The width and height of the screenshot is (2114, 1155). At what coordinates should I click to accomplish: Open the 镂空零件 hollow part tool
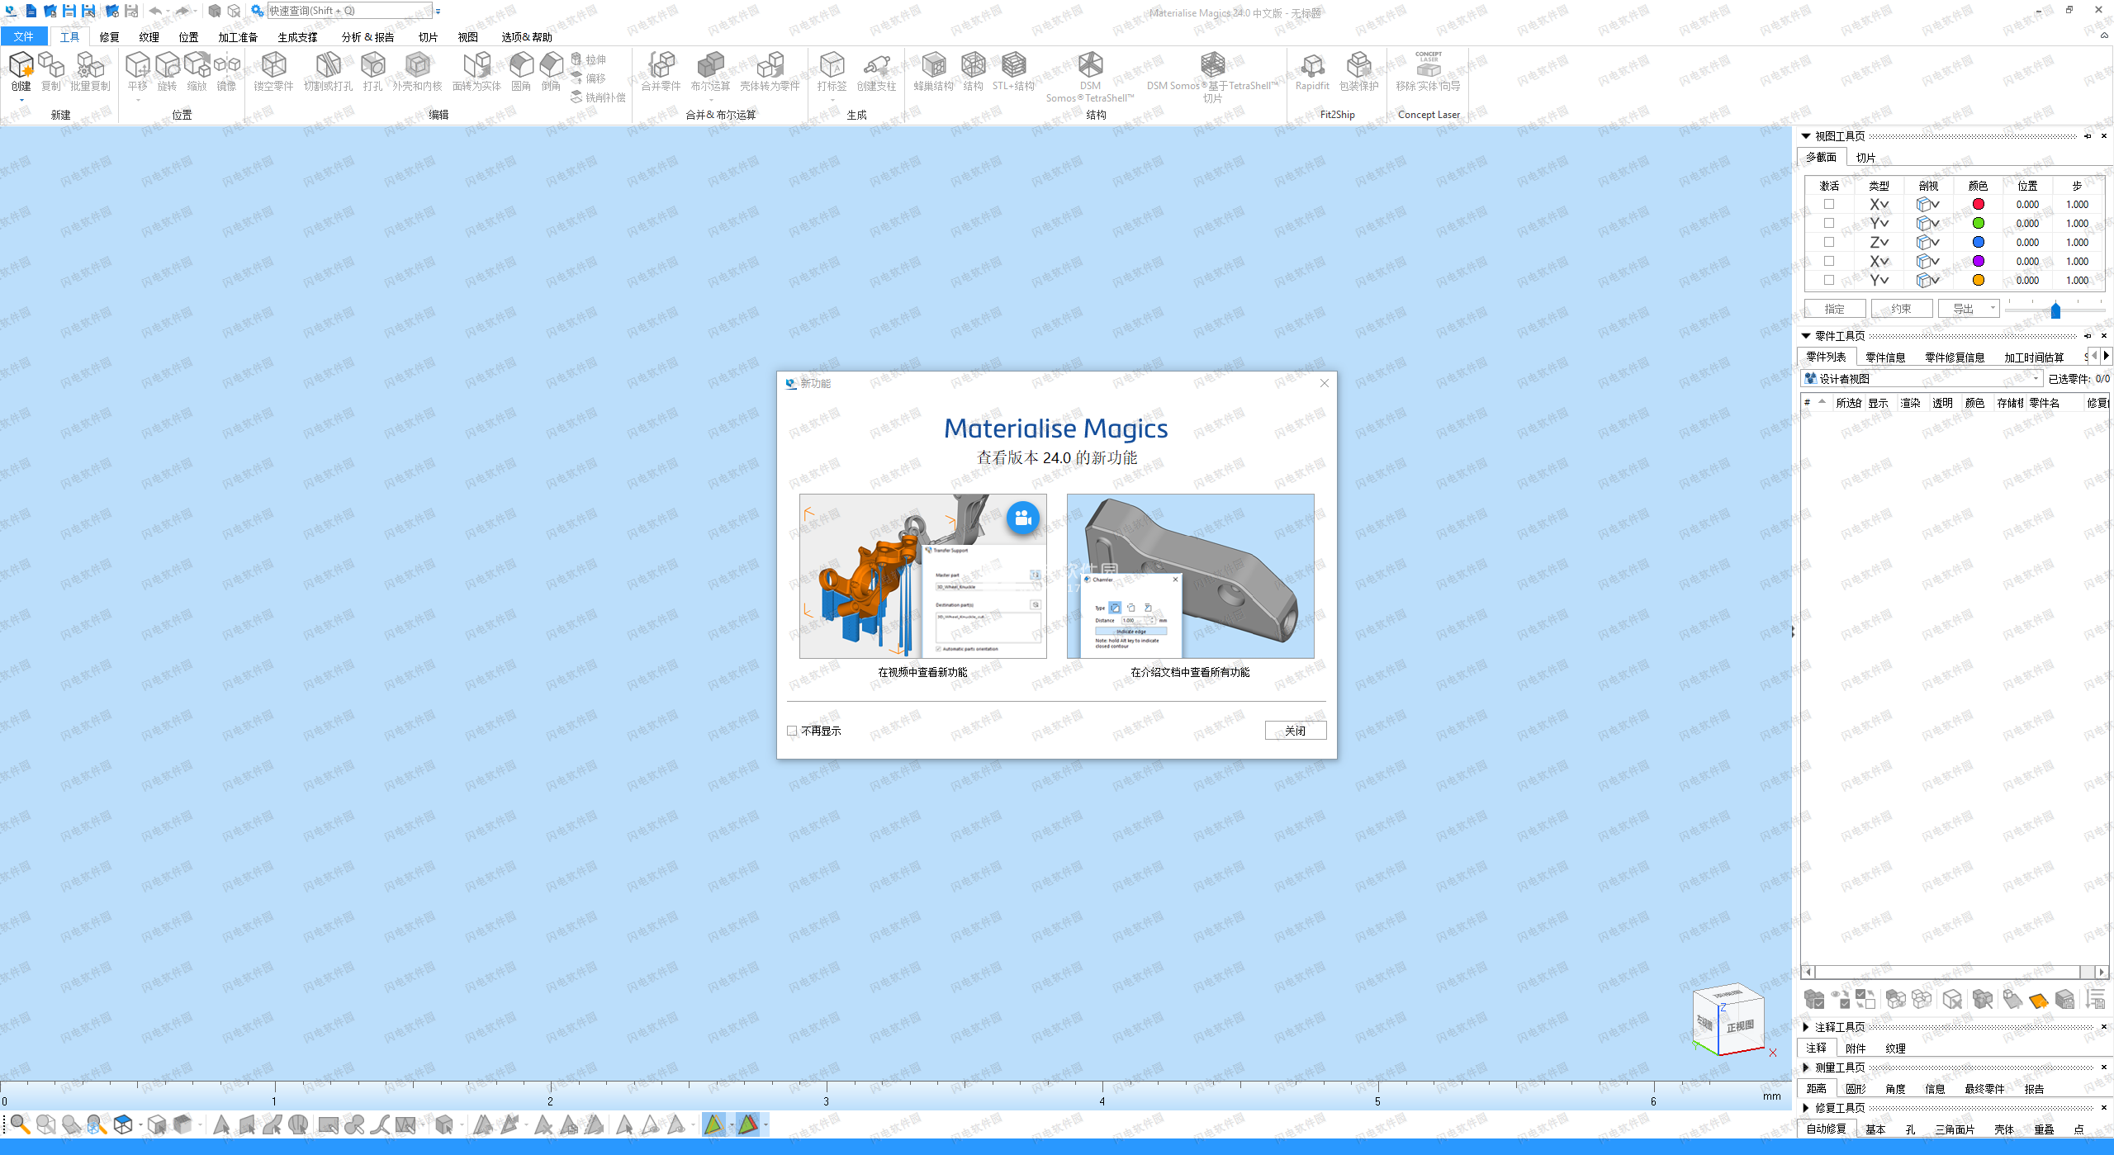click(x=273, y=71)
